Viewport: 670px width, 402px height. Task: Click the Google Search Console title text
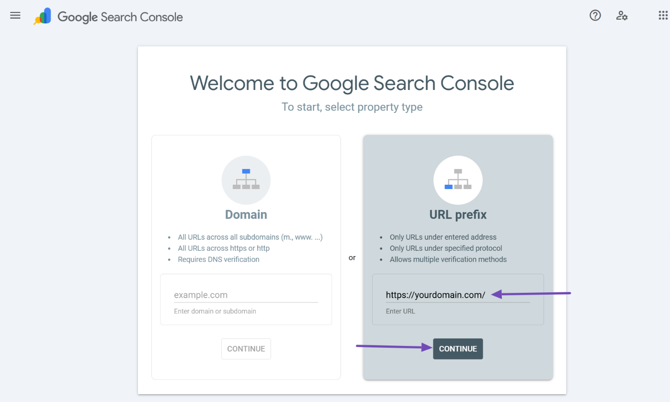(x=120, y=17)
